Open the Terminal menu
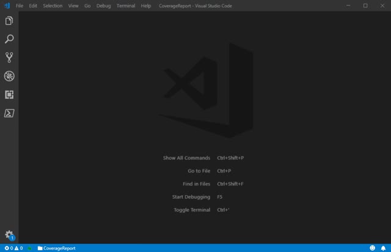Image resolution: width=391 pixels, height=252 pixels. 126,6
